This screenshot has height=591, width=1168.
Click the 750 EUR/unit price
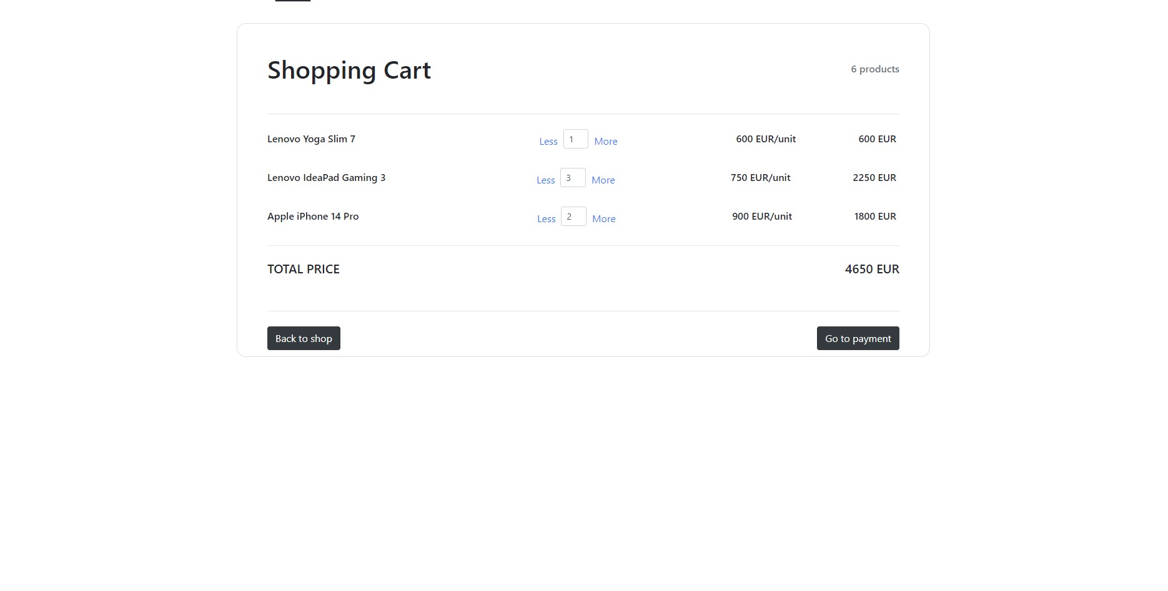(x=761, y=177)
